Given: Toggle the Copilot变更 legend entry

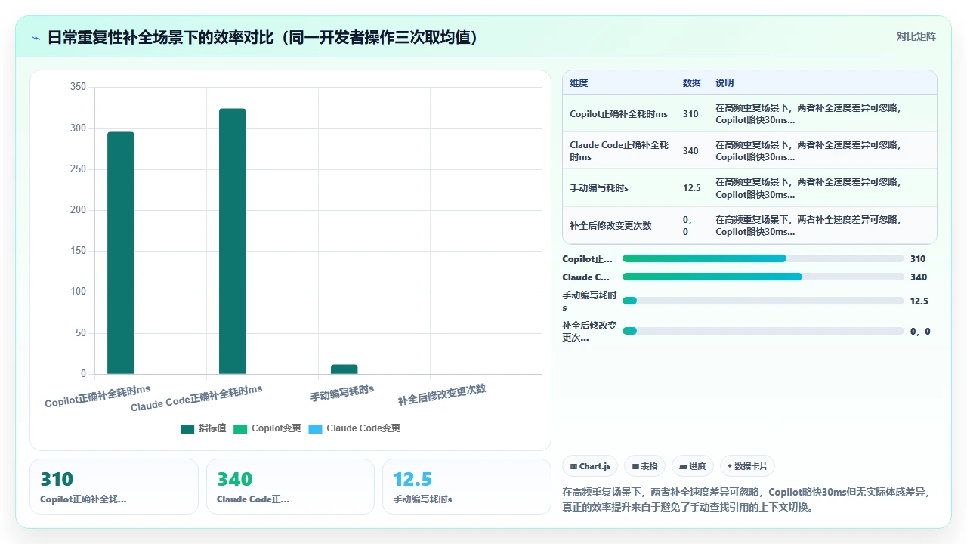Looking at the screenshot, I should [267, 428].
